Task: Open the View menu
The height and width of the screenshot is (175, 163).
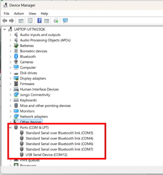Action: [x=32, y=14]
